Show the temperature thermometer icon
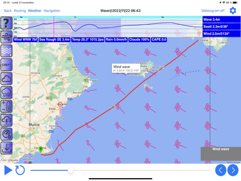Viewport: 241px width, 181px height. pyautogui.click(x=6, y=106)
